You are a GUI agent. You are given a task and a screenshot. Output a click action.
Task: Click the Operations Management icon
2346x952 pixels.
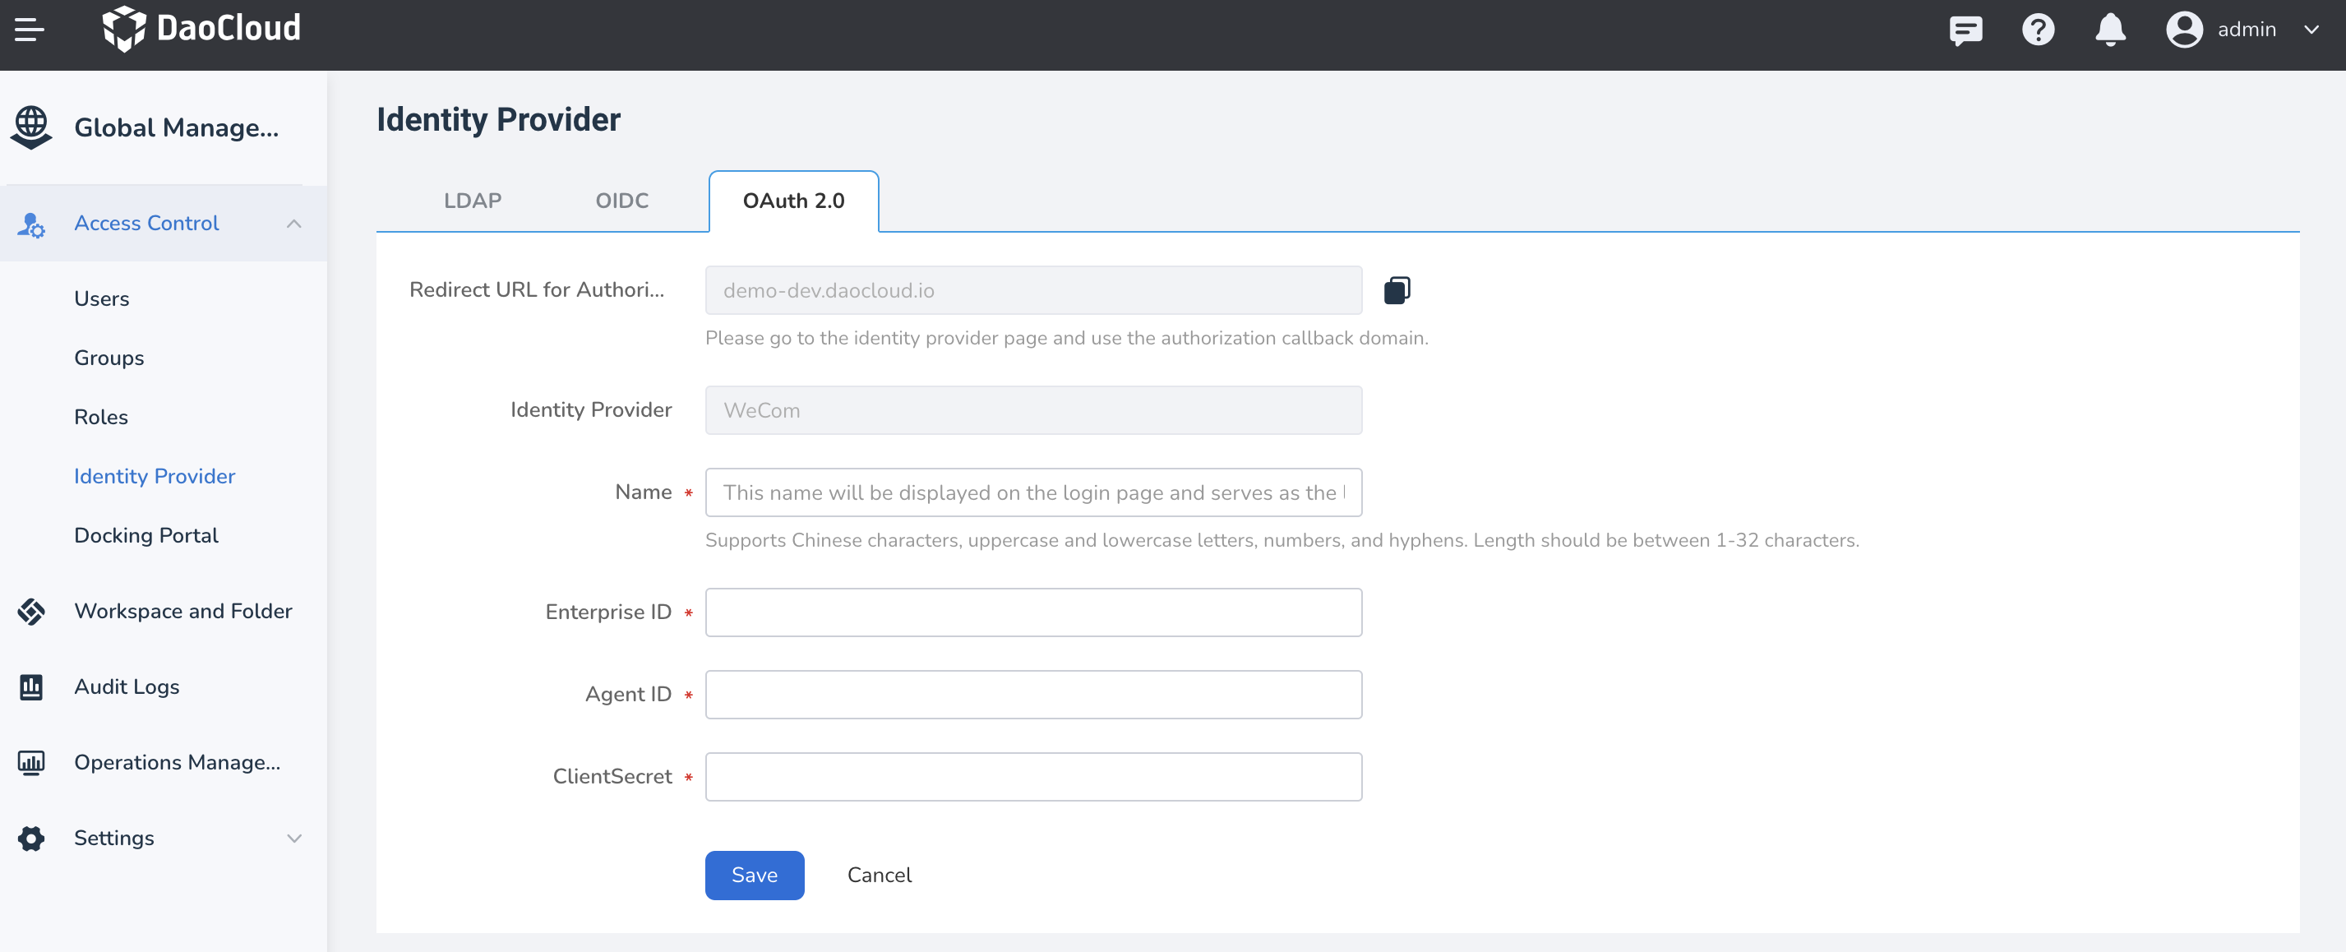click(x=32, y=763)
